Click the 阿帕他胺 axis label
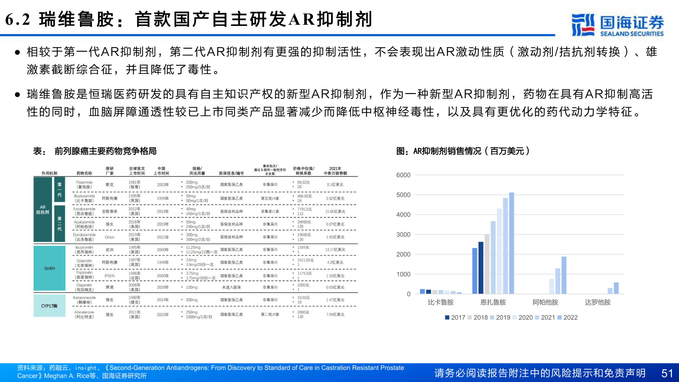This screenshot has height=382, width=679. [x=545, y=302]
